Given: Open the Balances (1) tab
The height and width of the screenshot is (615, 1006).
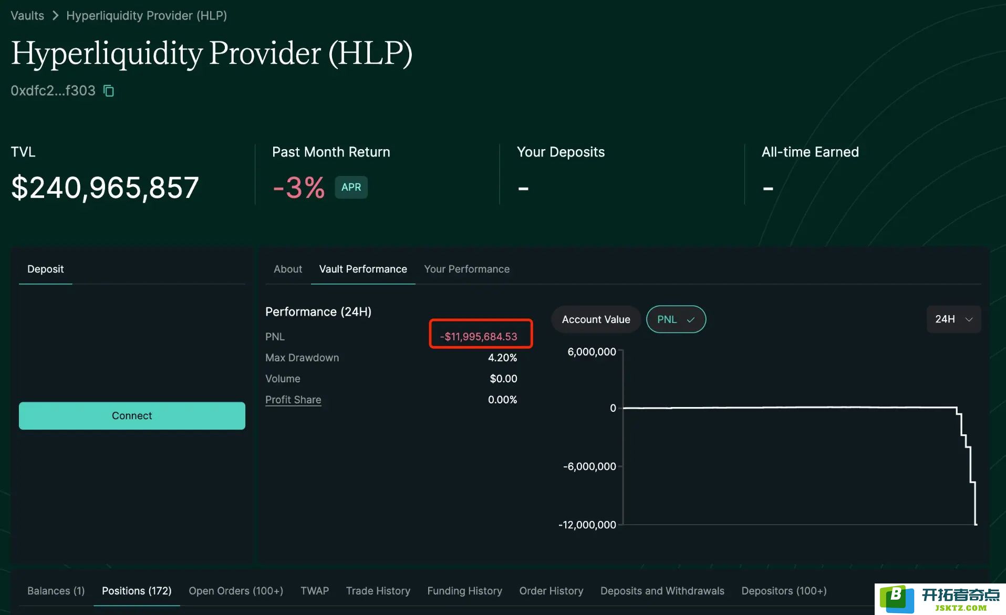Looking at the screenshot, I should click(56, 591).
